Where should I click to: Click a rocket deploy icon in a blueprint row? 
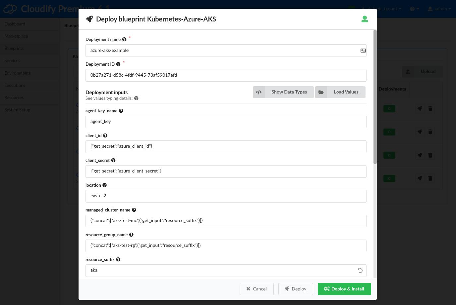420,108
